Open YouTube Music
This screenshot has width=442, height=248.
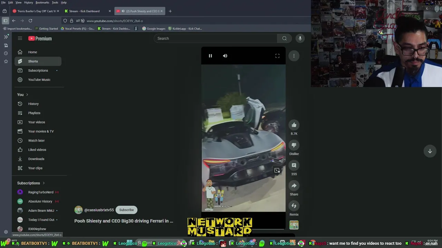pos(38,80)
